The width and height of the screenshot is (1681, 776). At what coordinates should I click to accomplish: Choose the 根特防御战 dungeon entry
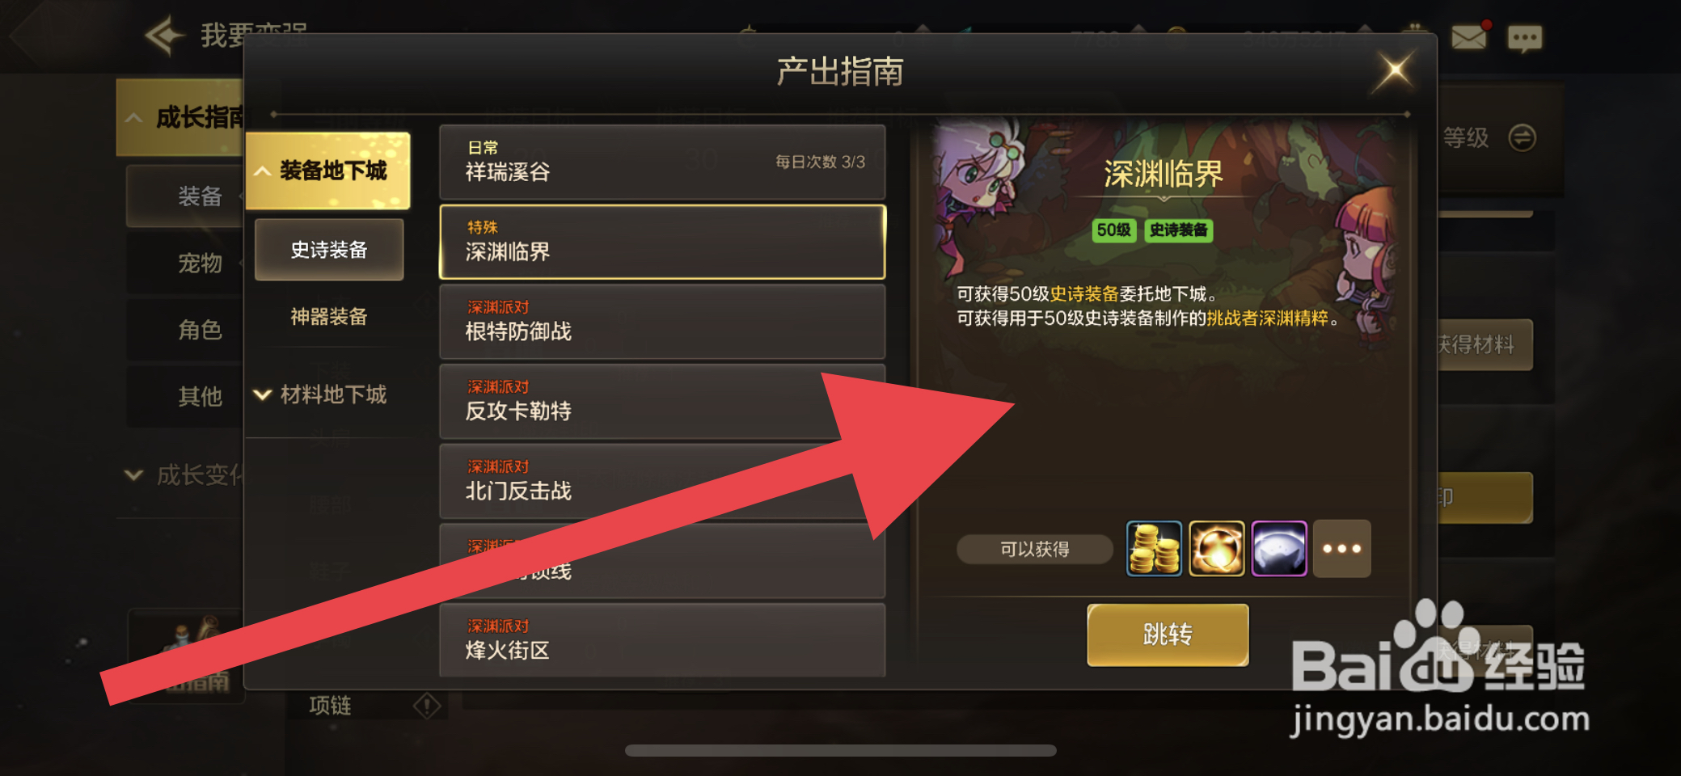coord(662,322)
